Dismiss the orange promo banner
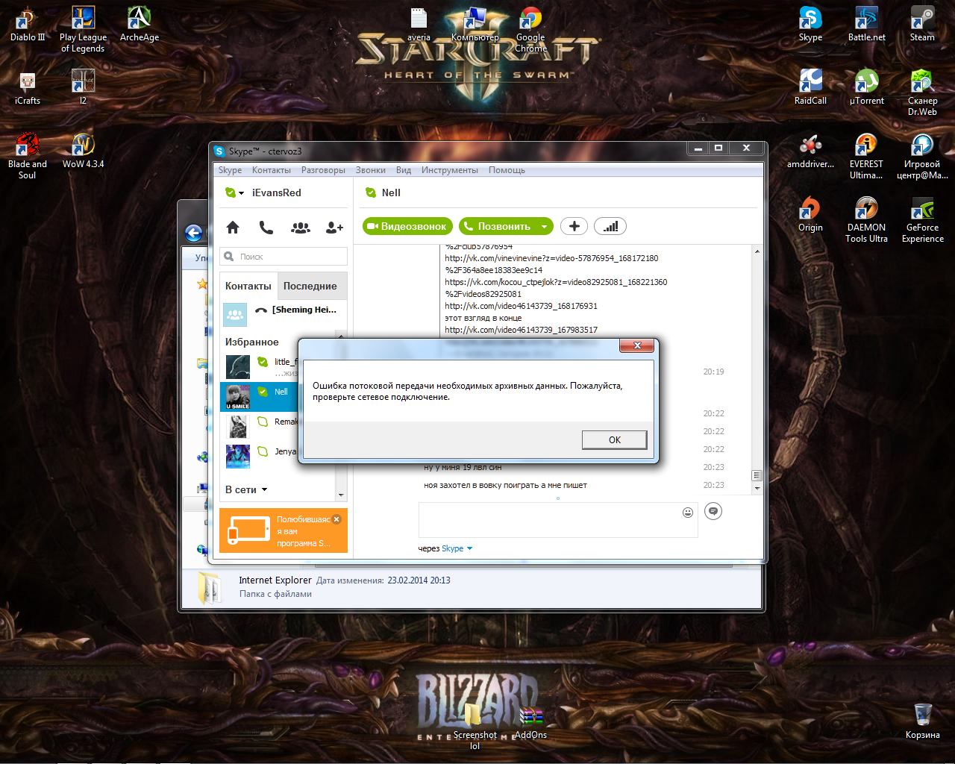Image resolution: width=955 pixels, height=764 pixels. coord(336,519)
